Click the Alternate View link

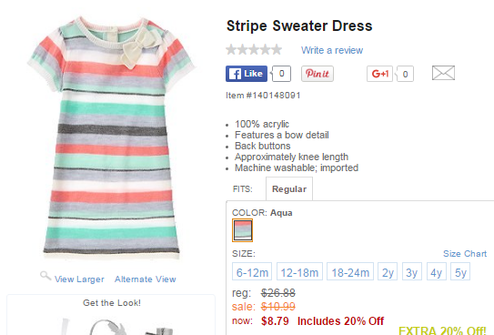point(146,279)
